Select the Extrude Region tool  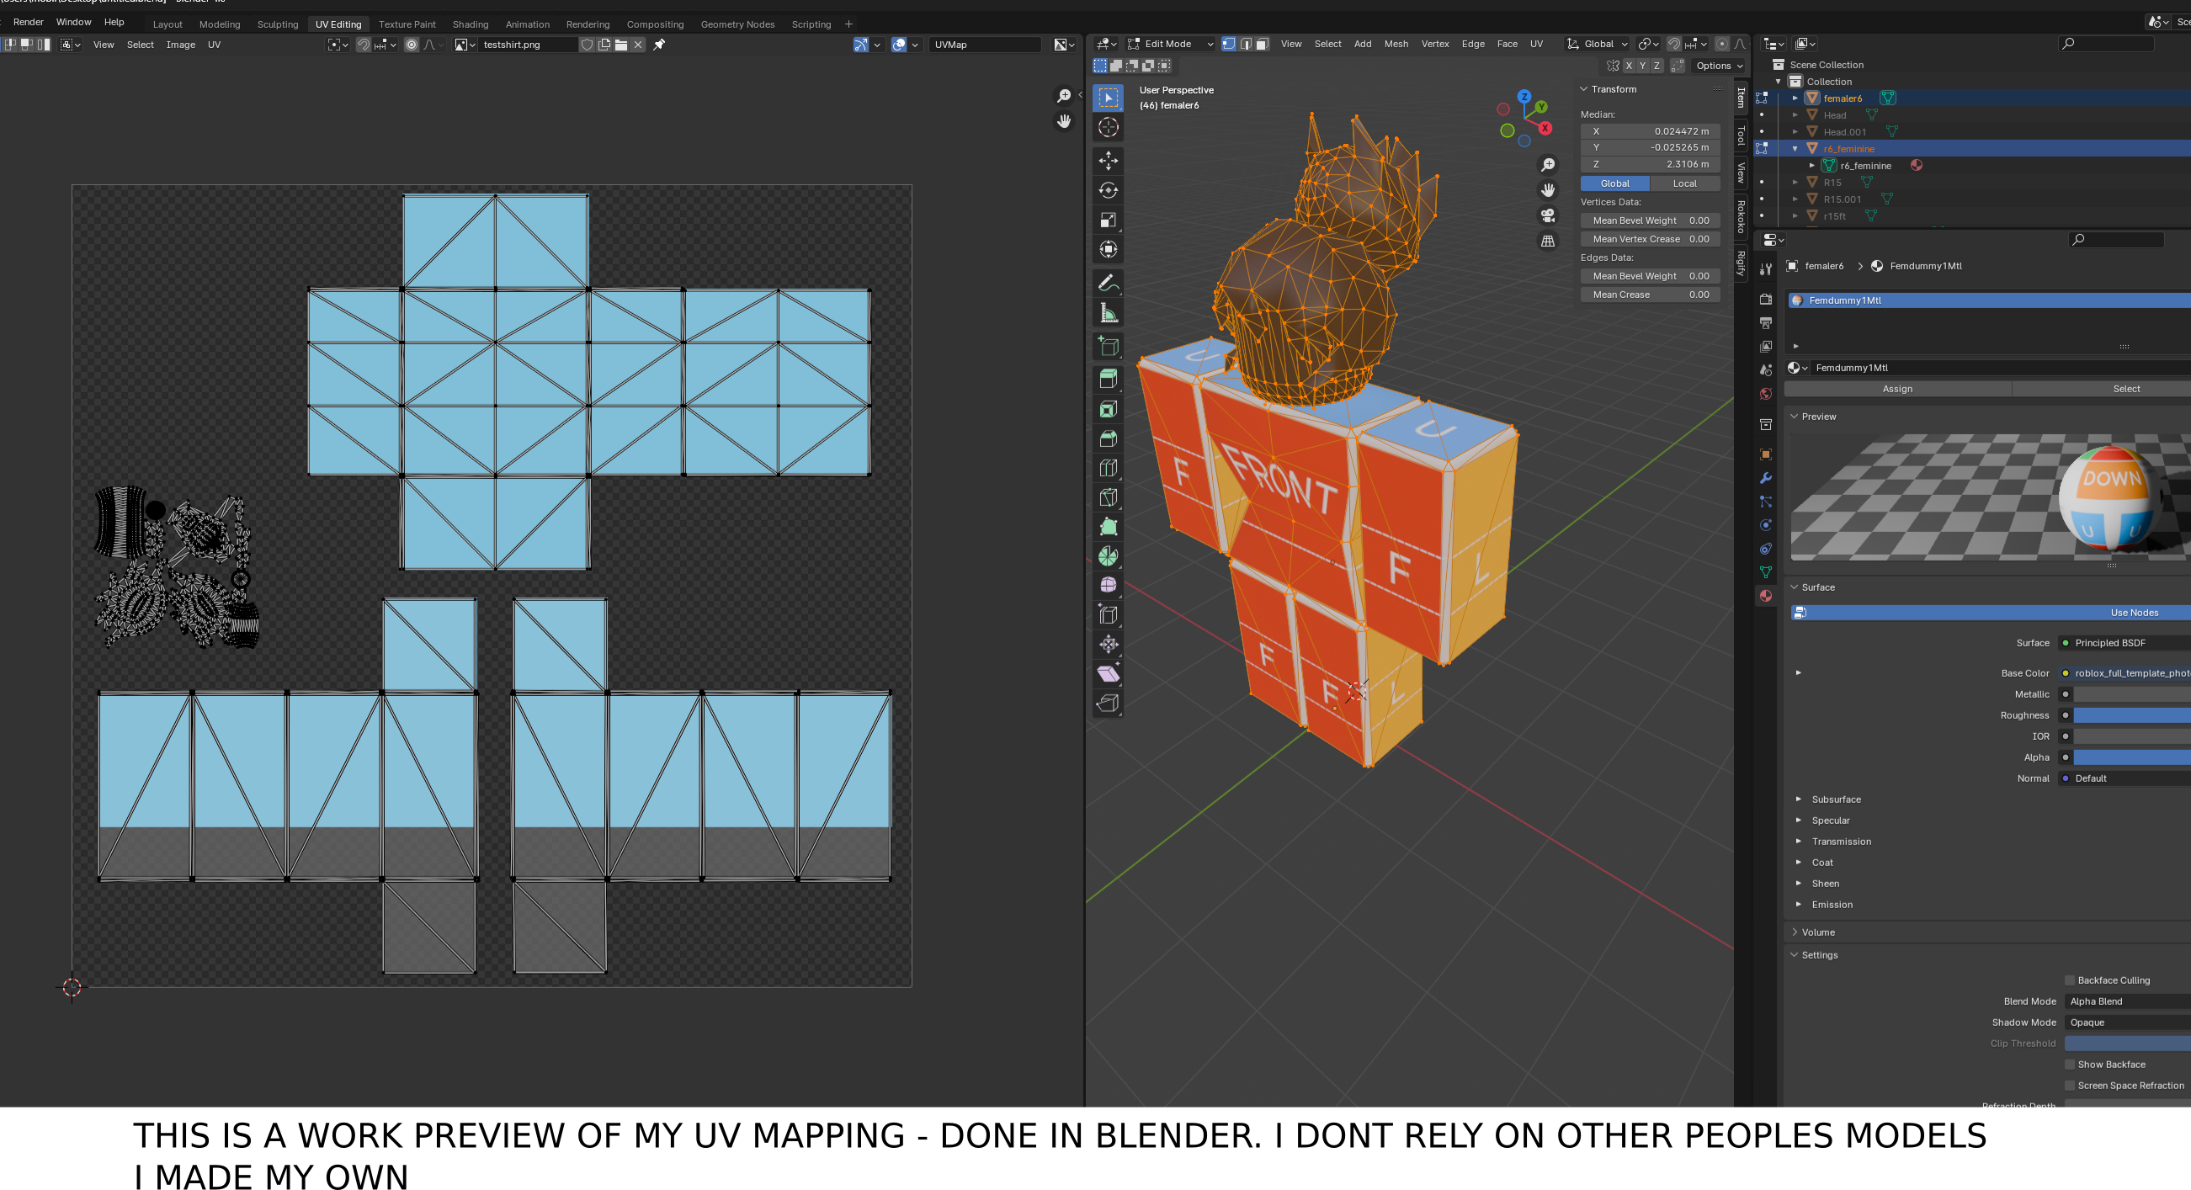pos(1108,379)
